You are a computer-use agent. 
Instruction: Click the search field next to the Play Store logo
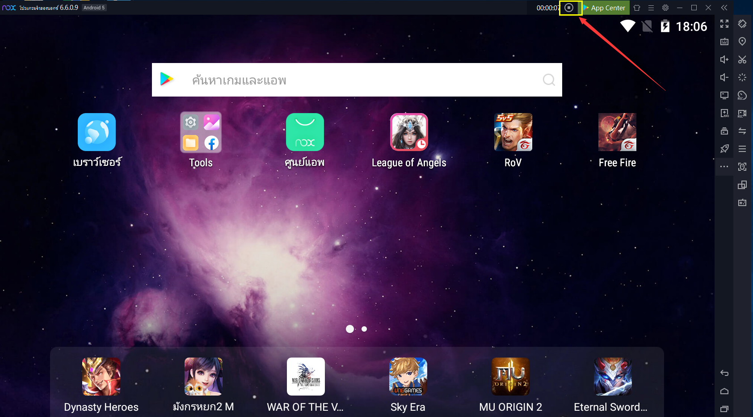358,80
